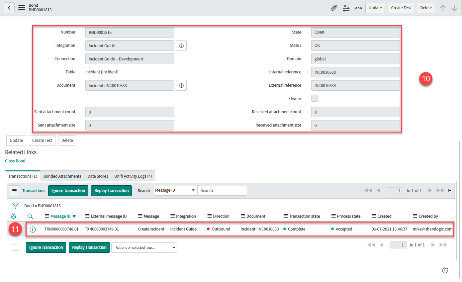Open the gear icon to personalize list columns
This screenshot has height=282, width=462.
[14, 216]
